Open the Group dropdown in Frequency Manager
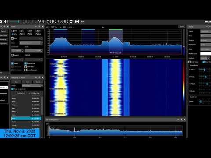 point(33,86)
